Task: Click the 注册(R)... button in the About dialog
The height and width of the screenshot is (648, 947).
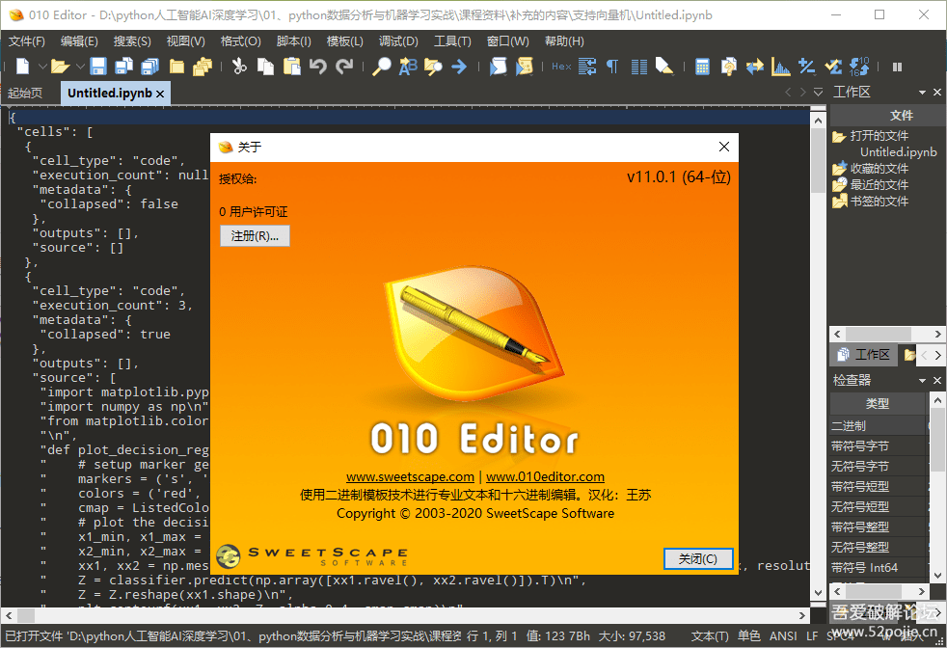Action: click(x=255, y=236)
